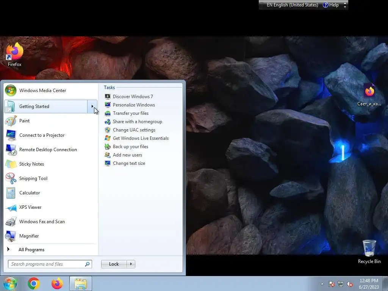Screen dimensions: 388x291
Task: Select Snipping Tool menu entry text
Action: click(x=33, y=178)
